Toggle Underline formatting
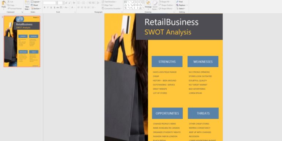This screenshot has height=141, width=282. tap(51, 8)
